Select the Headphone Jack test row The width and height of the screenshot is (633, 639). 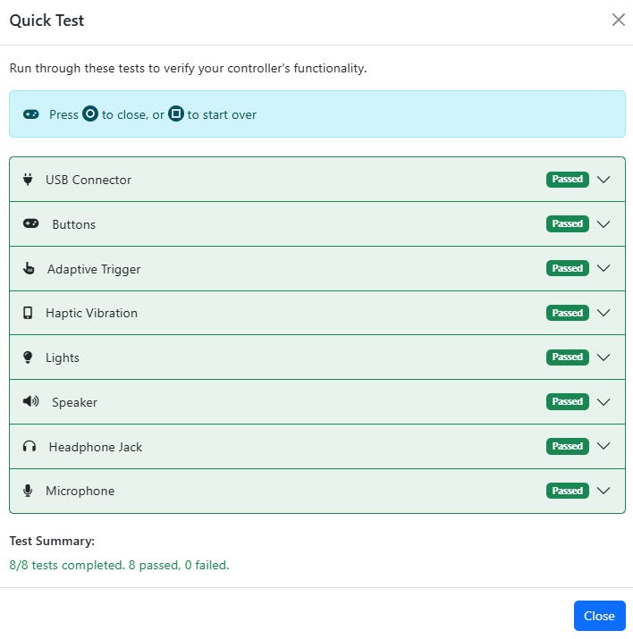[x=268, y=446]
